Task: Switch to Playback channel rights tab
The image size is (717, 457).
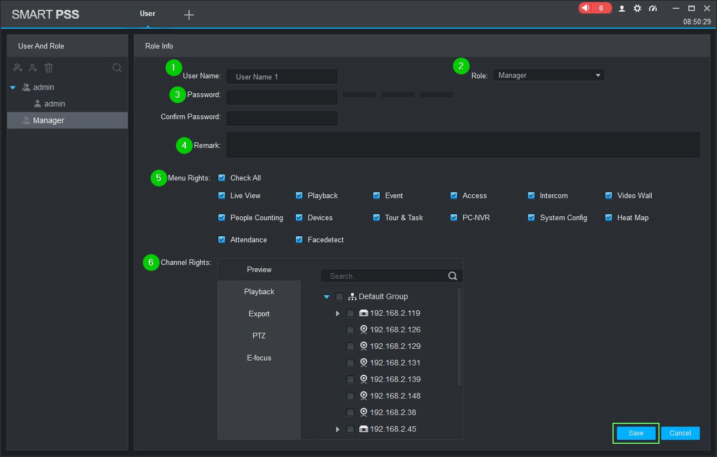Action: [x=259, y=291]
